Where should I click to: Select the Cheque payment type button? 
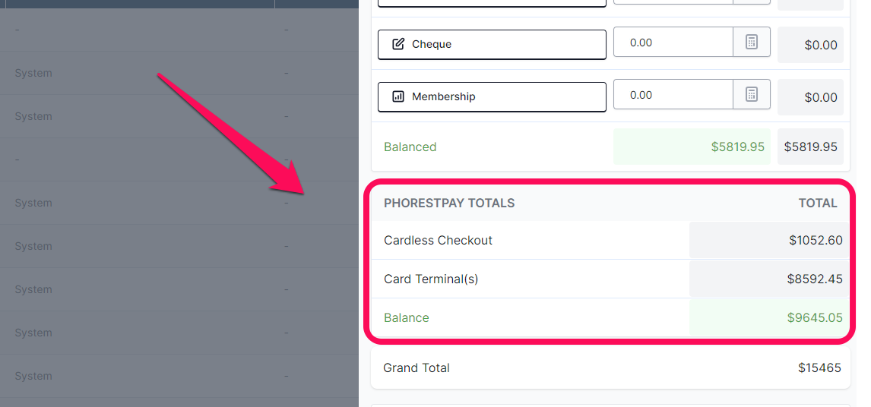click(492, 44)
